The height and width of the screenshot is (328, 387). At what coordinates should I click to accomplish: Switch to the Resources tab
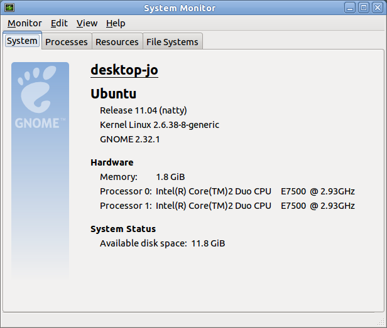tap(117, 41)
